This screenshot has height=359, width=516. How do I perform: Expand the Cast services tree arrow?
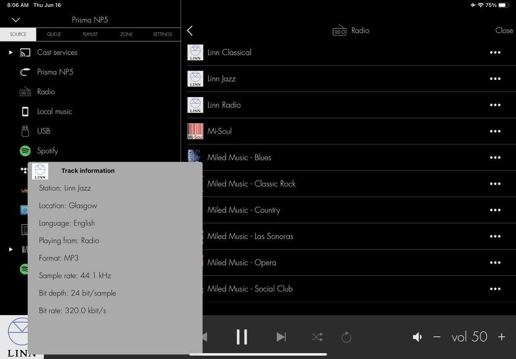coord(10,53)
